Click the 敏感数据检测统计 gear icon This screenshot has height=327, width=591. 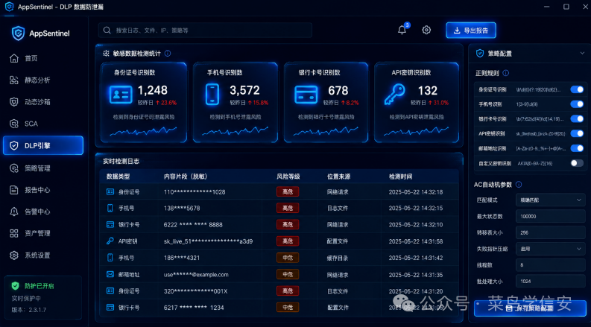(107, 54)
